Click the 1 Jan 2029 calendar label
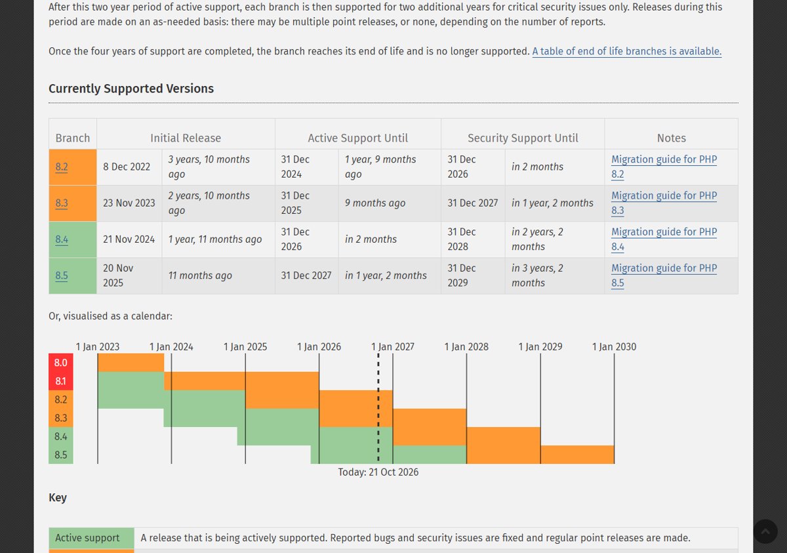 click(x=540, y=346)
